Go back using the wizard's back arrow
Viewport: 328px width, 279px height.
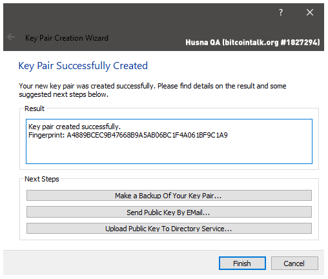click(x=11, y=37)
